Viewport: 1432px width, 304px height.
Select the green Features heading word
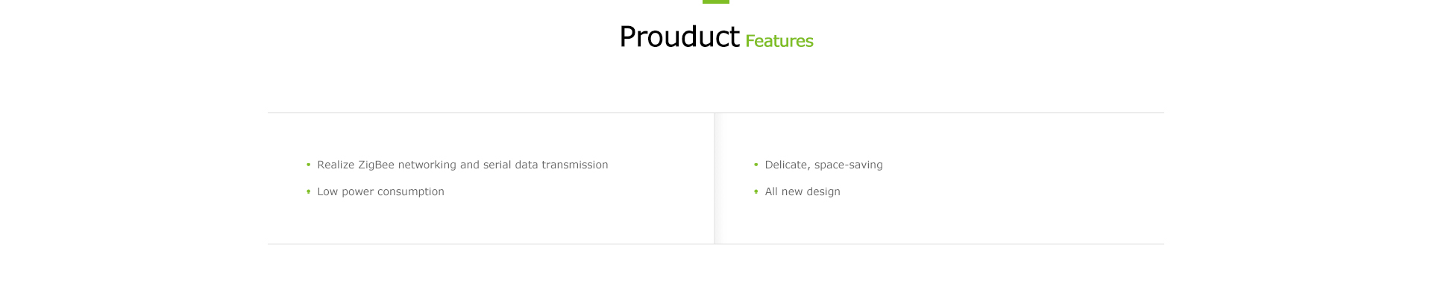pyautogui.click(x=779, y=41)
